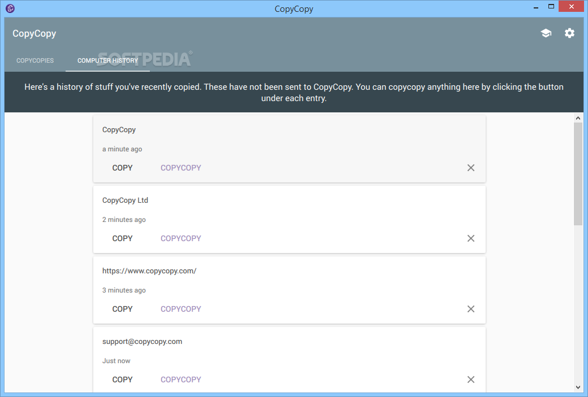Close the CopyCopy window
This screenshot has height=397, width=588.
tap(572, 6)
